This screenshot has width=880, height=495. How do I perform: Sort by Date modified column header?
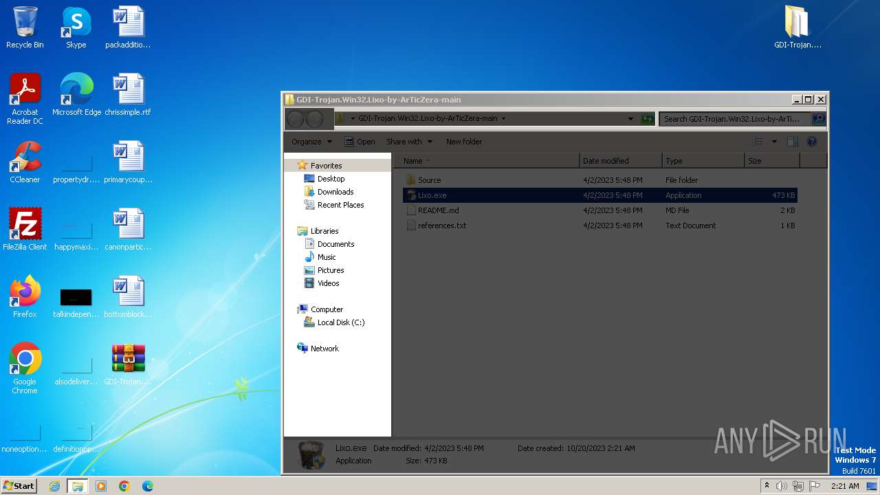[x=621, y=161]
